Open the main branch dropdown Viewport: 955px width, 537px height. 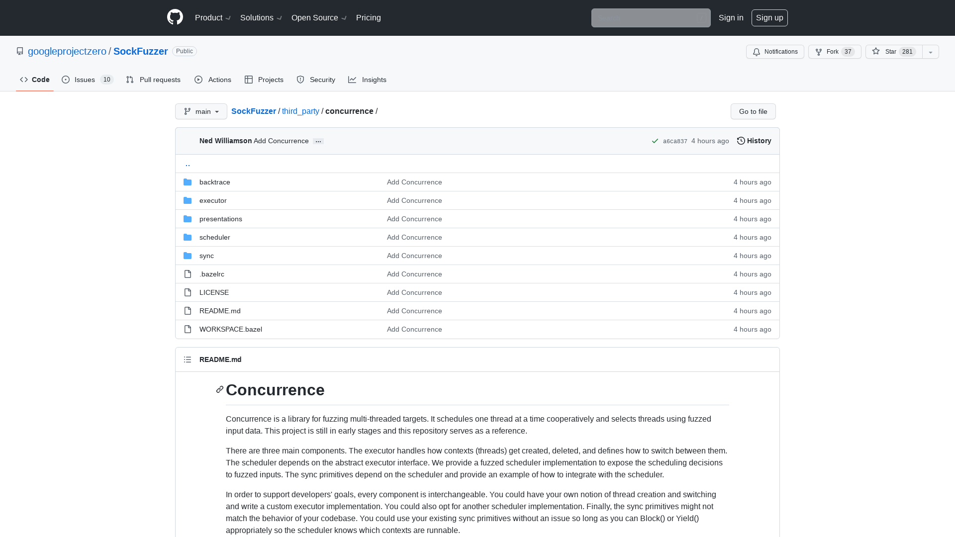pyautogui.click(x=200, y=111)
